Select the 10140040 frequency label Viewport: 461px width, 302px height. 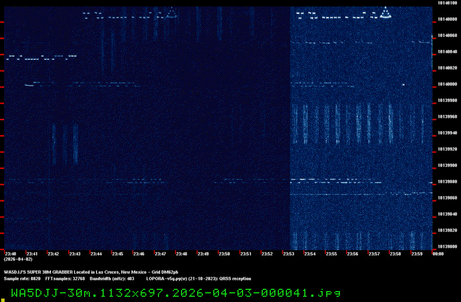(x=447, y=52)
